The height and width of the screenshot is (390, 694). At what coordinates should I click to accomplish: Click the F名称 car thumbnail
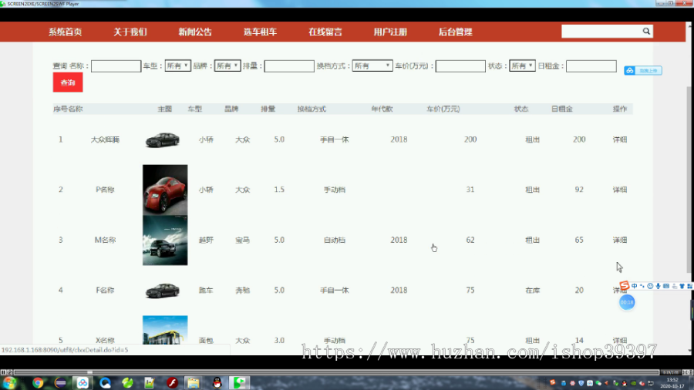[x=163, y=291]
